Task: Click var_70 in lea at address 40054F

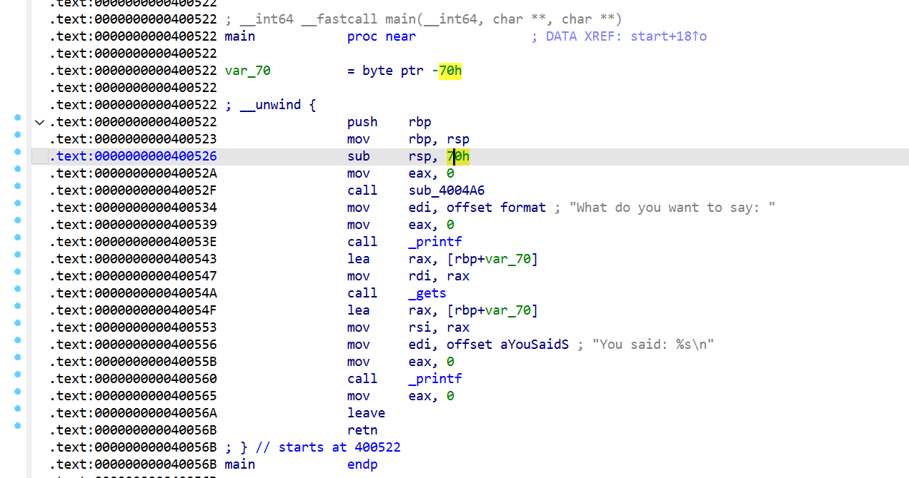Action: (x=508, y=310)
